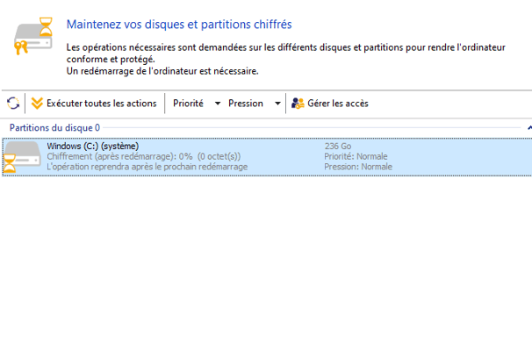Click the Partitions du disque 0 header
The width and height of the screenshot is (532, 337).
pyautogui.click(x=54, y=128)
